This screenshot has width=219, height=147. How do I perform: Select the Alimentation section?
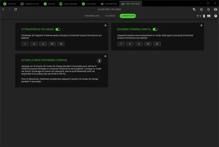point(128,16)
